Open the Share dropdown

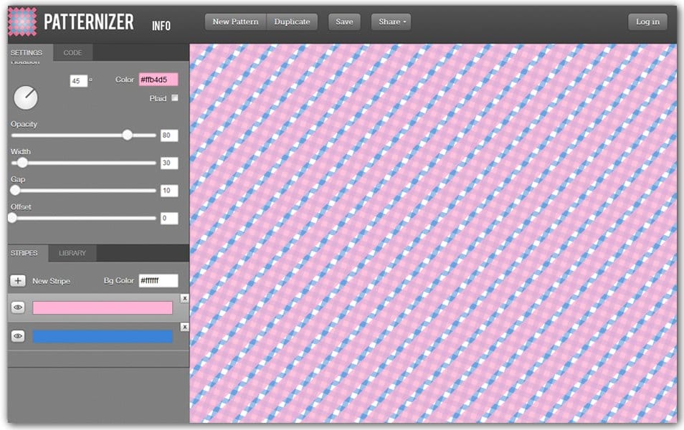(x=390, y=21)
